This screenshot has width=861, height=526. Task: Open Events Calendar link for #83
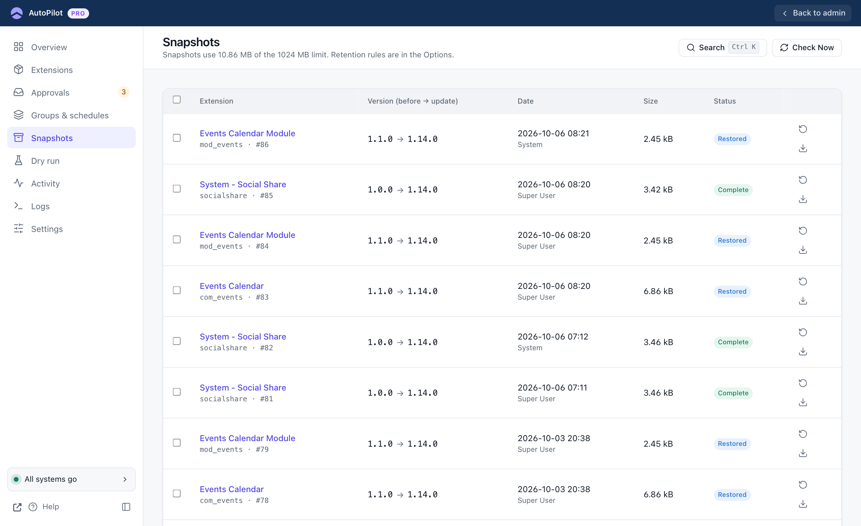[x=232, y=286]
